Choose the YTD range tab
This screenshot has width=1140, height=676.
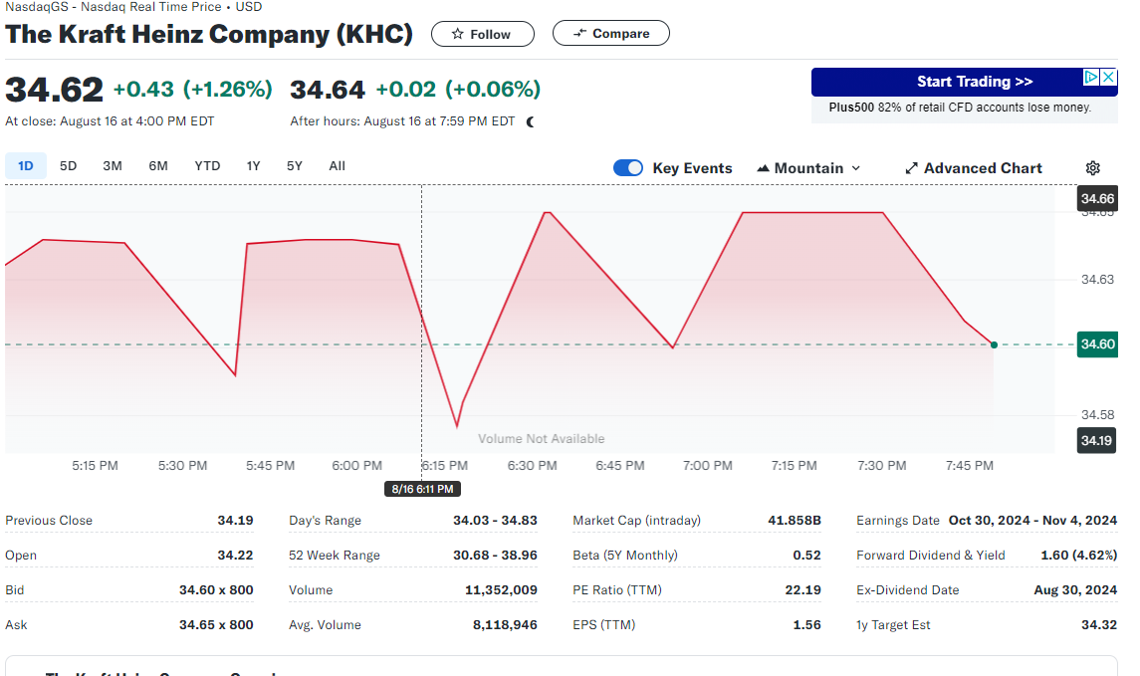(207, 166)
